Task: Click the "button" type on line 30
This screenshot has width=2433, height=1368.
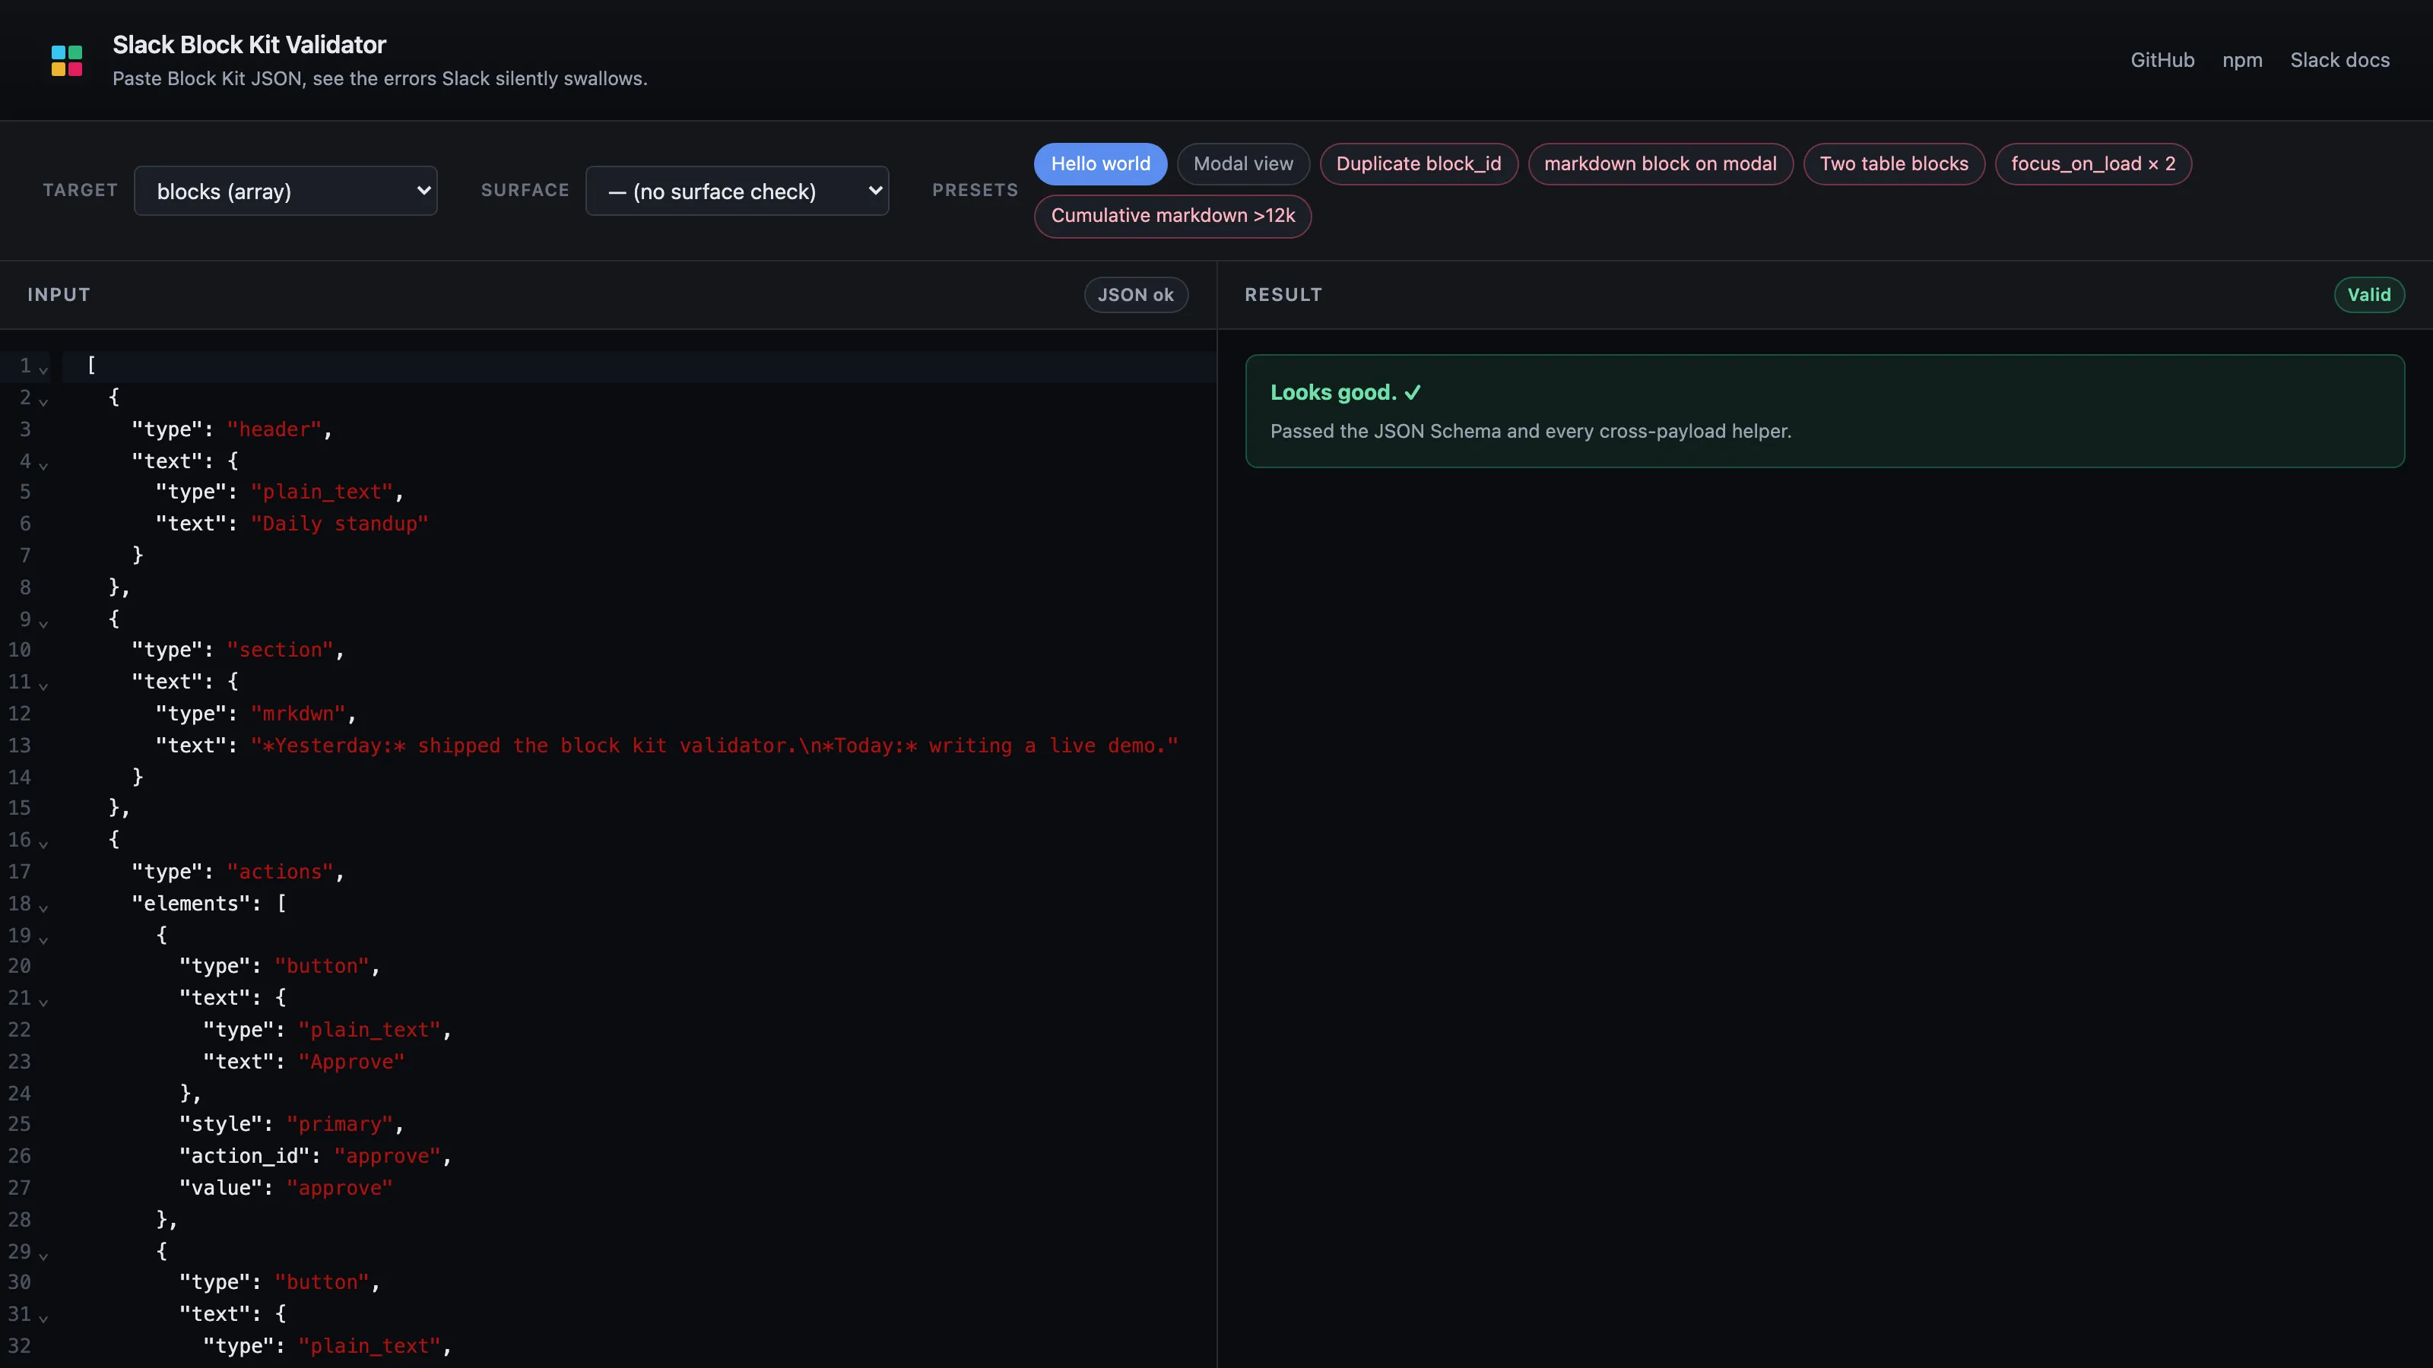Action: (321, 1283)
